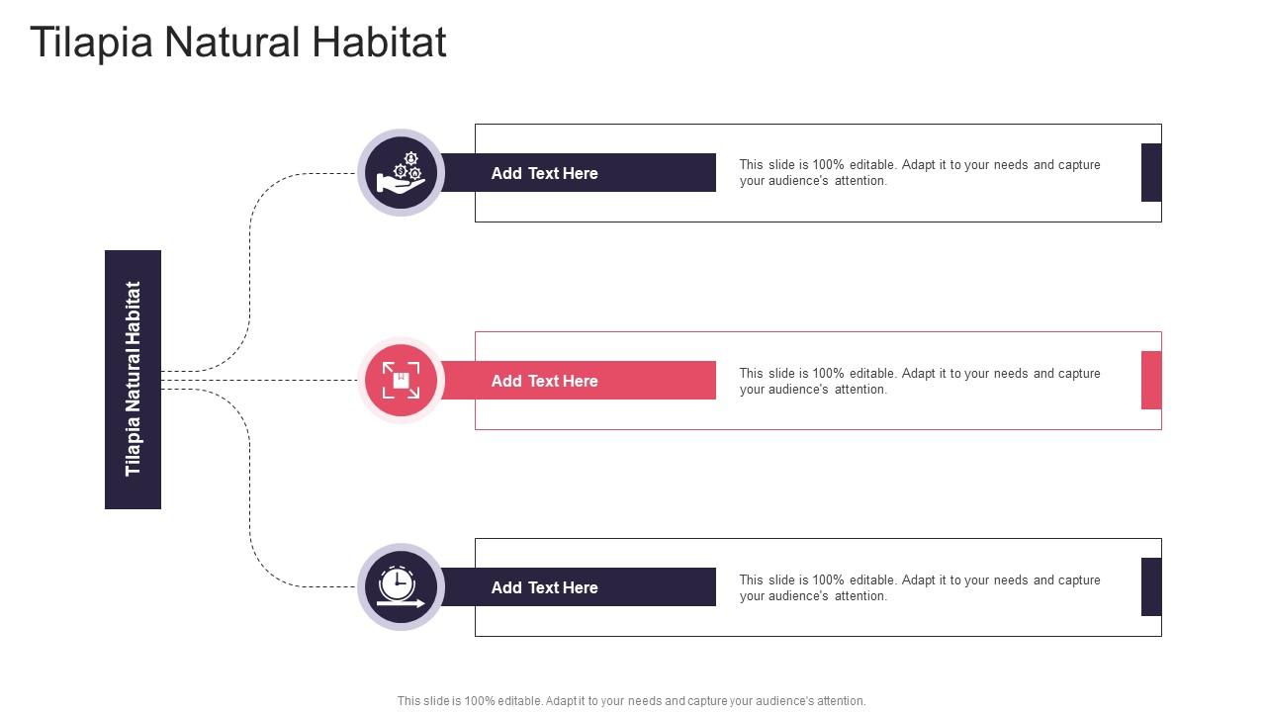
Task: Click top dark 'Add Text Here' bar
Action: point(578,173)
